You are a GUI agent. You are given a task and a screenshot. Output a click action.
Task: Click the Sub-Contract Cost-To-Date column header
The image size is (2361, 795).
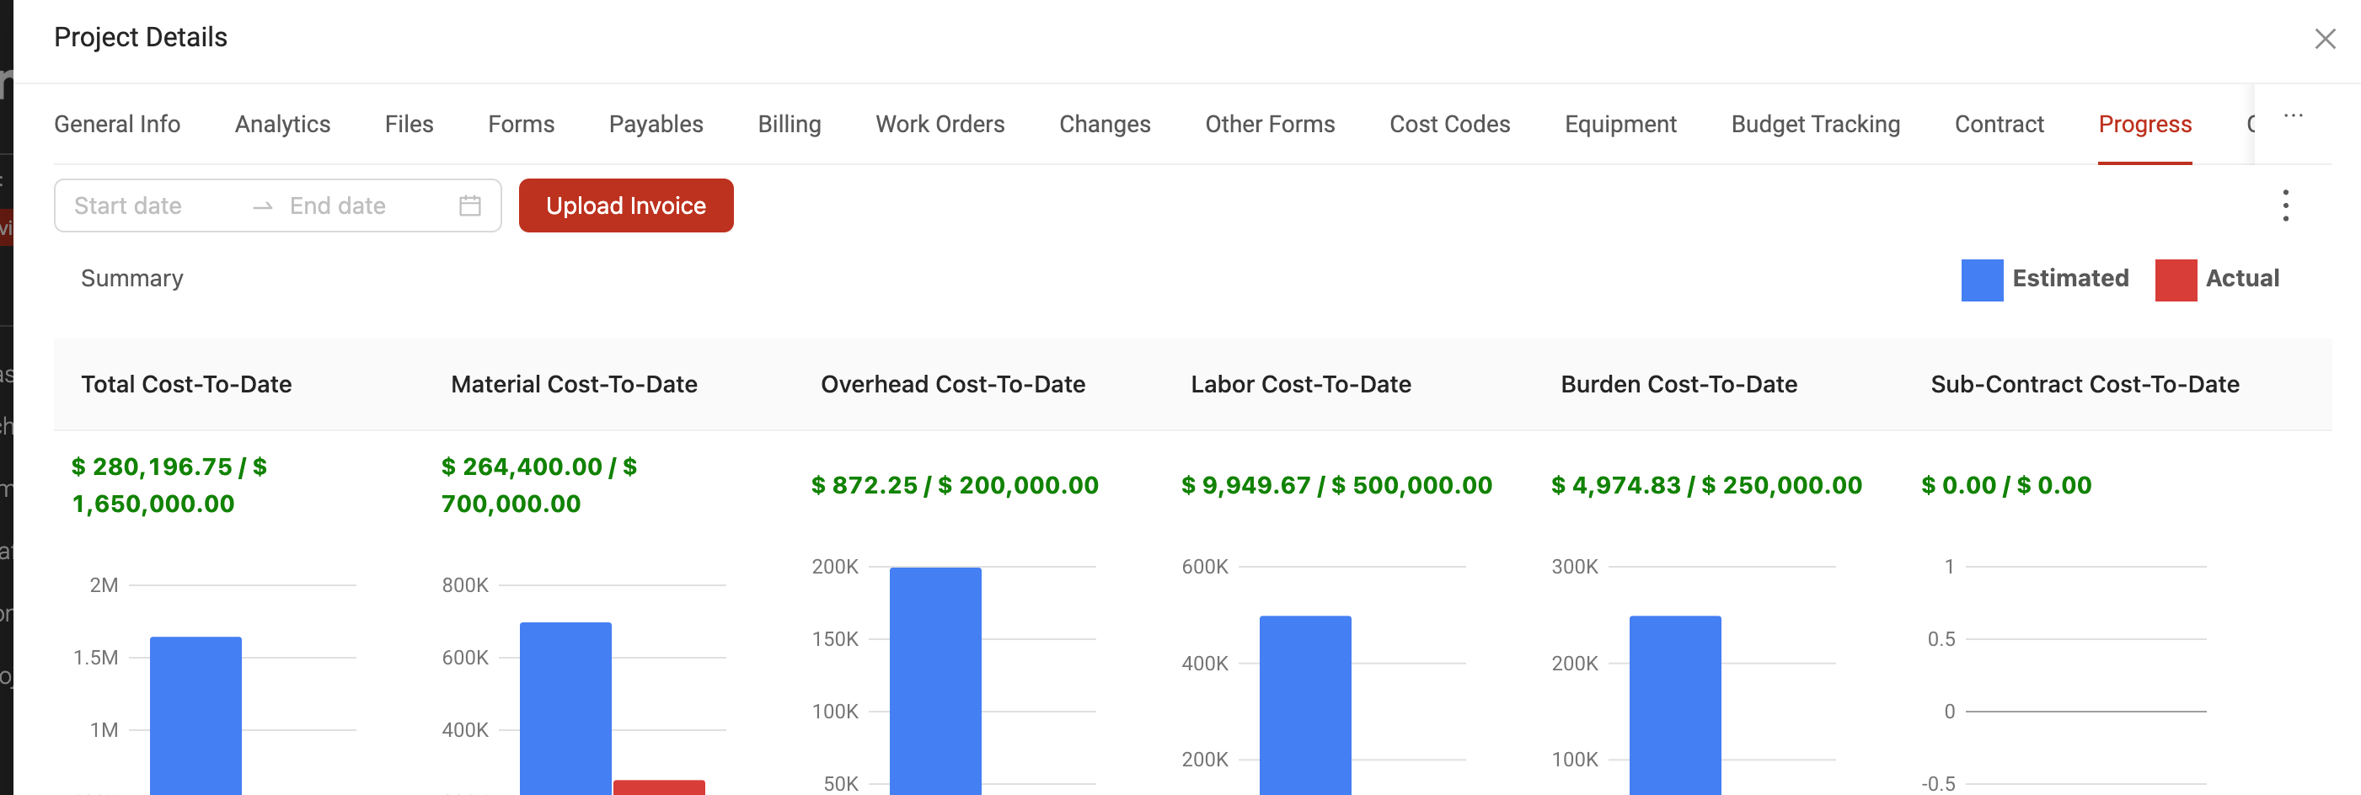(x=2085, y=385)
